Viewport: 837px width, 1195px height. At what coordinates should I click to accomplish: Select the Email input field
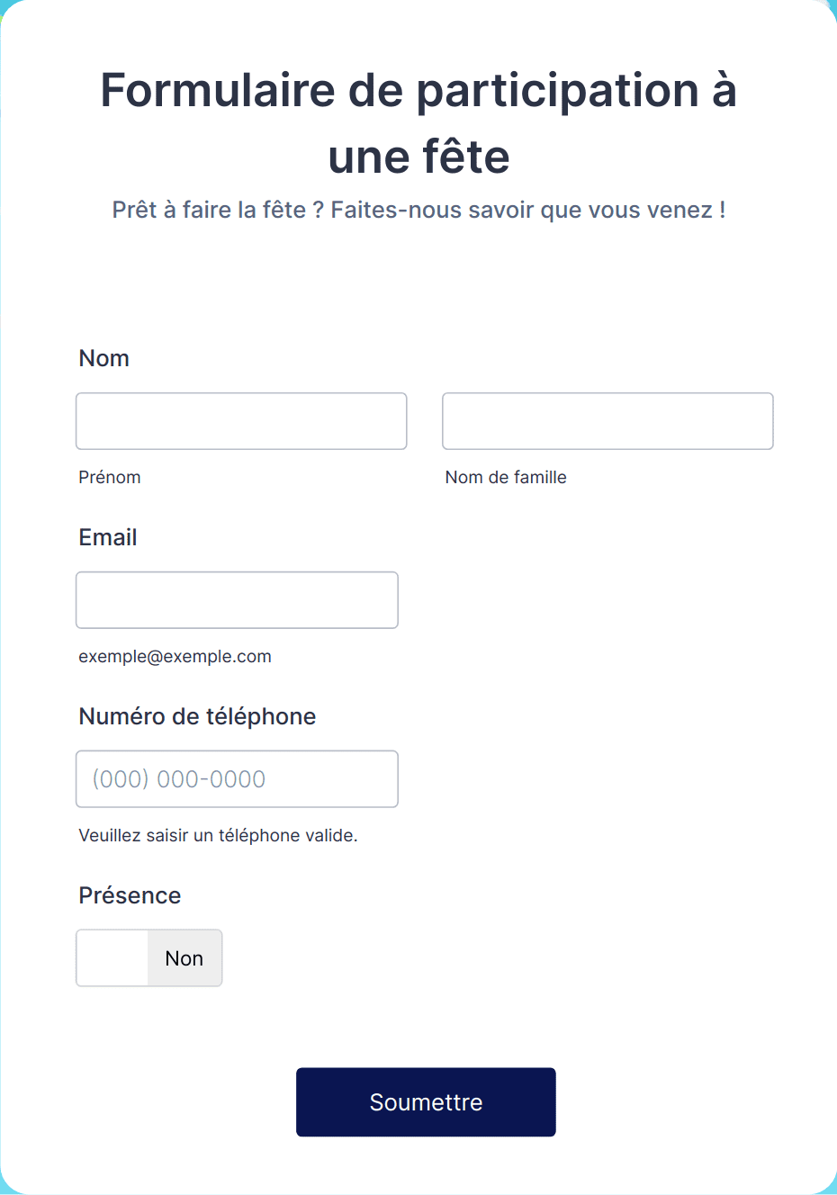point(237,600)
